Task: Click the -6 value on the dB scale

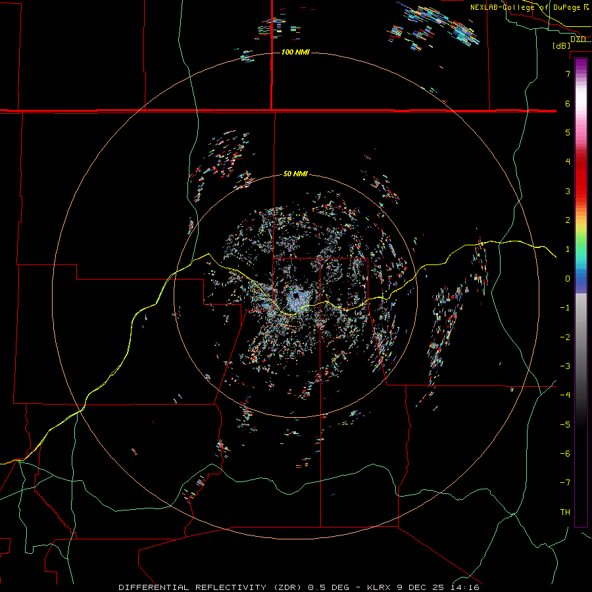Action: [565, 454]
